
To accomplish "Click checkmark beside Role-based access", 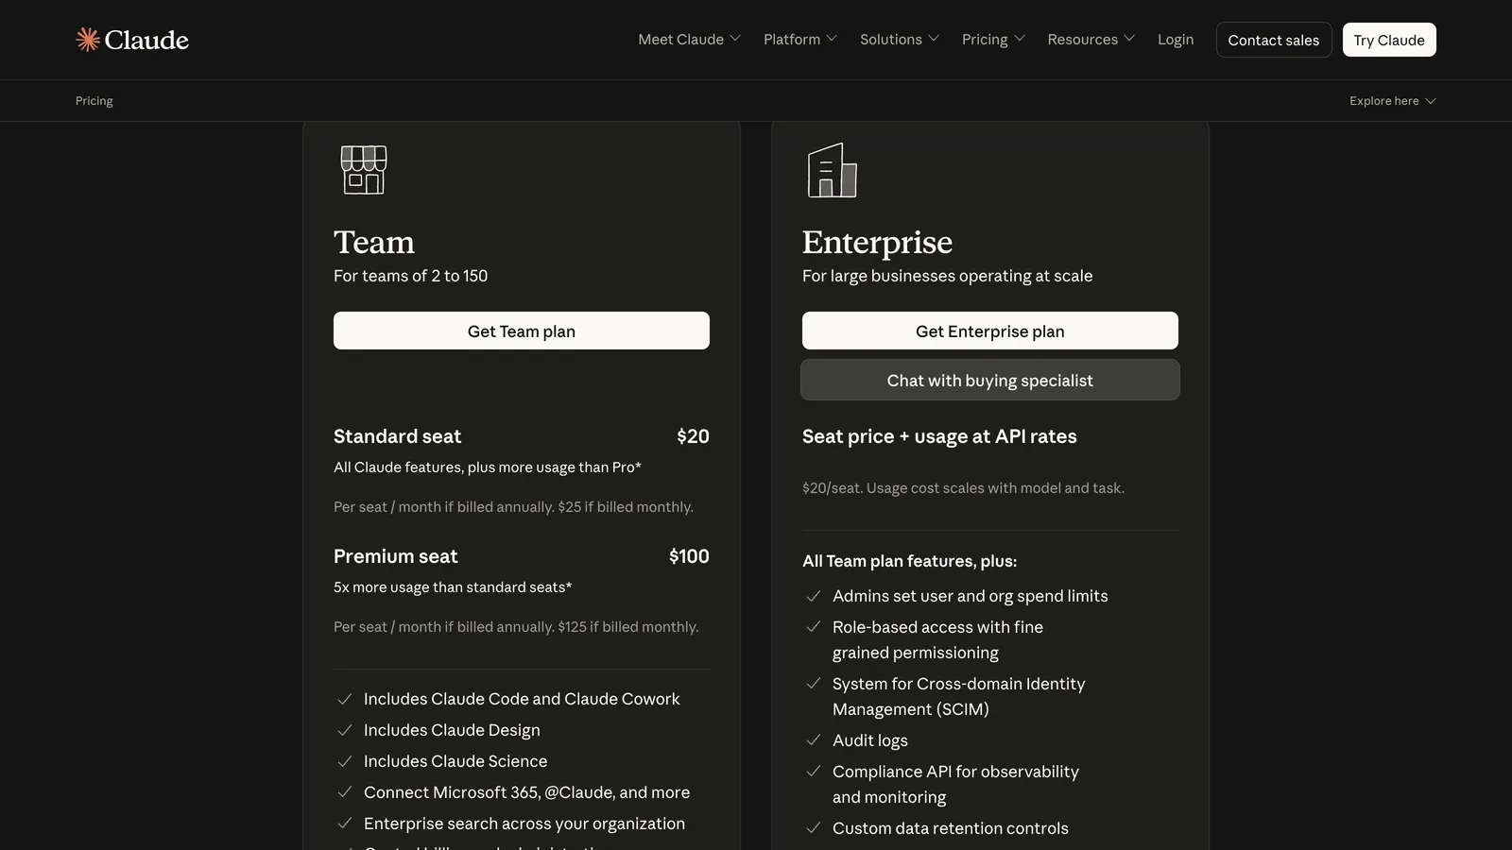I will (x=814, y=627).
